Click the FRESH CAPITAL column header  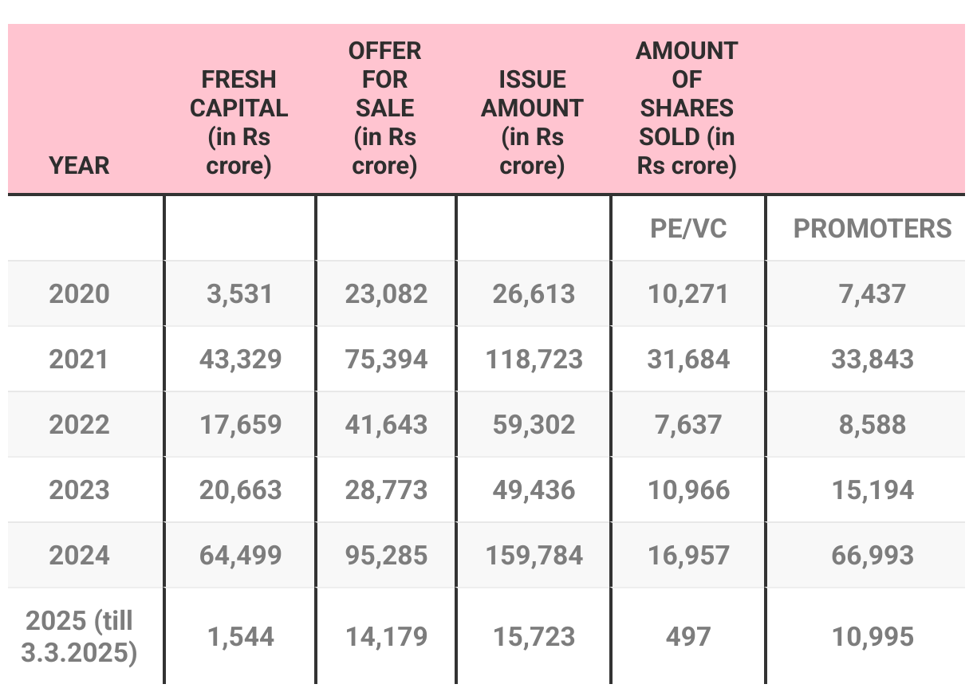(239, 122)
